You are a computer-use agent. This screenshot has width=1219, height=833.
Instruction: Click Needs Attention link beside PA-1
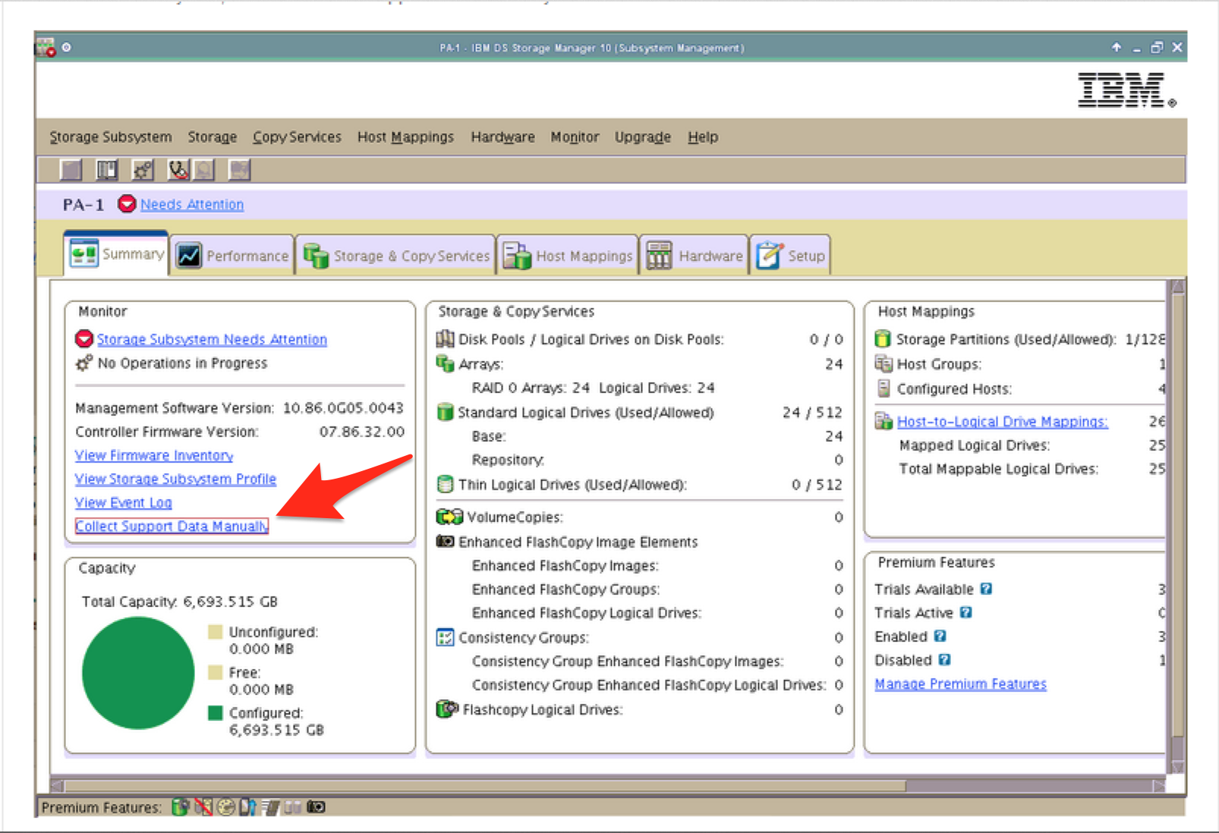pos(192,204)
